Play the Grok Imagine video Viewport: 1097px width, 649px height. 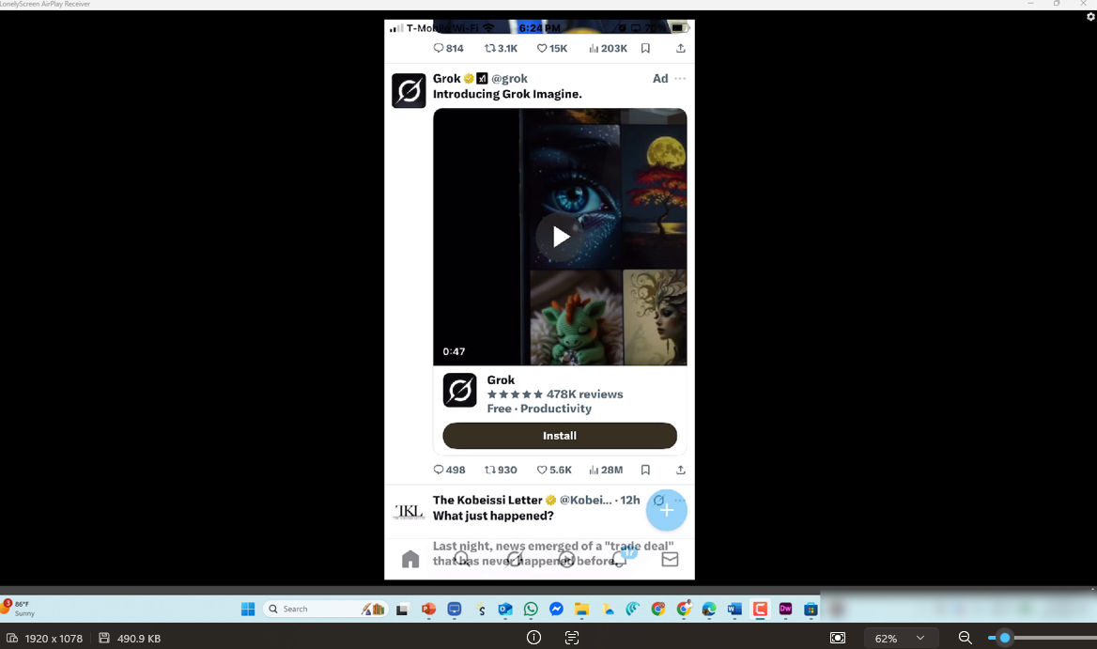pos(560,237)
